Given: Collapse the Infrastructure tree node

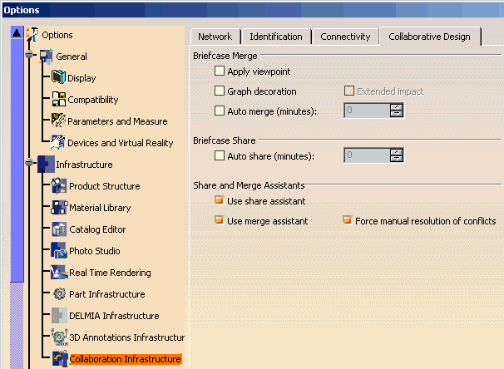Looking at the screenshot, I should point(31,165).
